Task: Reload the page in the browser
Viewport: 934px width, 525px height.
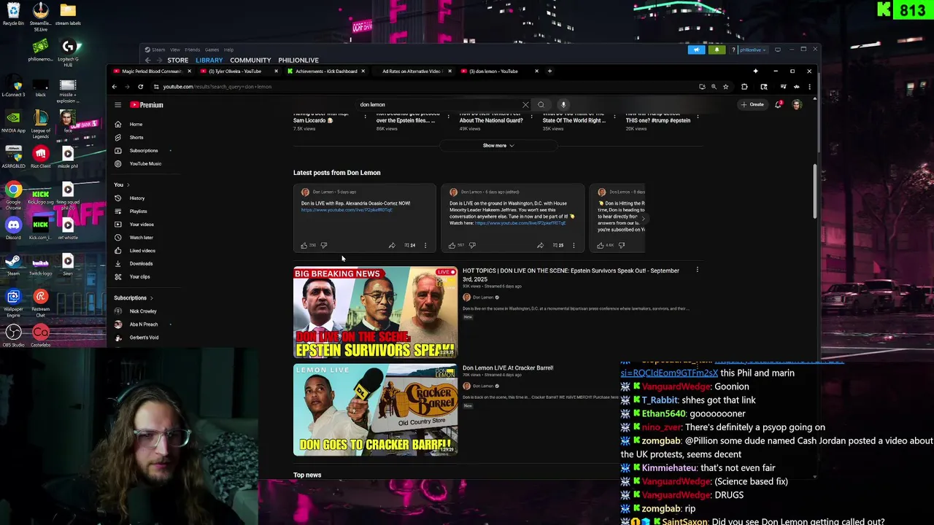Action: [140, 87]
